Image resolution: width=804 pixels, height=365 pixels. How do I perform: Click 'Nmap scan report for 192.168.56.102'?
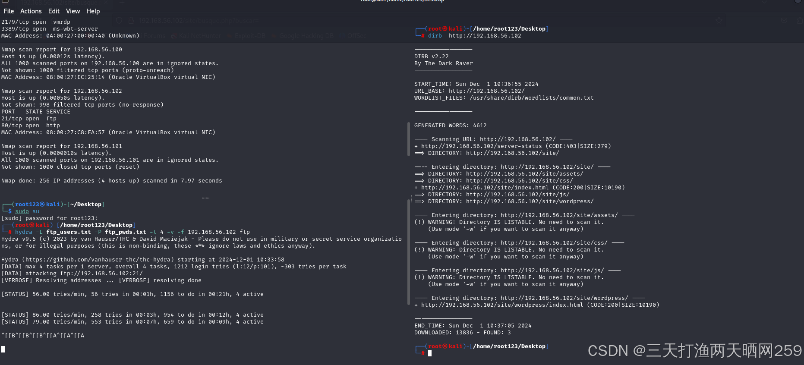tap(62, 91)
